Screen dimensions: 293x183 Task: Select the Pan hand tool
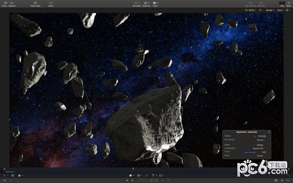(x=20, y=176)
